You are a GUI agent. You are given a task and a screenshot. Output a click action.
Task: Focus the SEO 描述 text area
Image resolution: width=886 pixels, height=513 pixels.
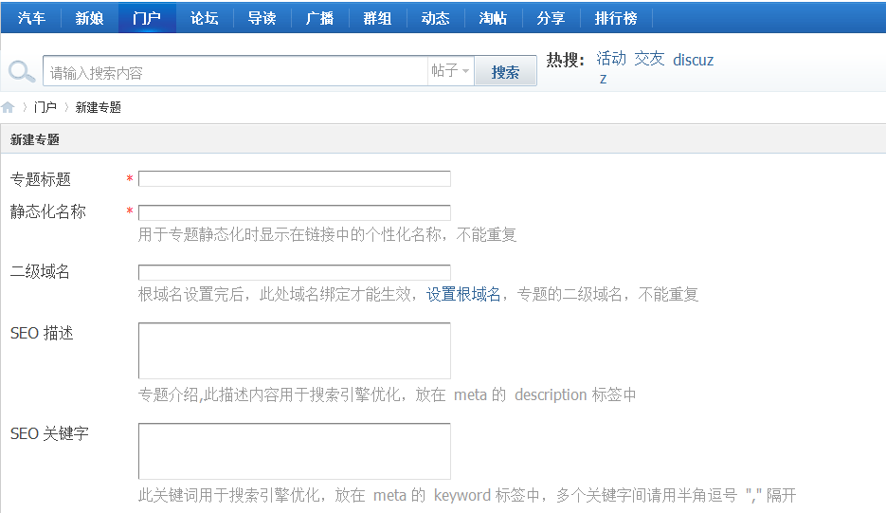pyautogui.click(x=294, y=351)
